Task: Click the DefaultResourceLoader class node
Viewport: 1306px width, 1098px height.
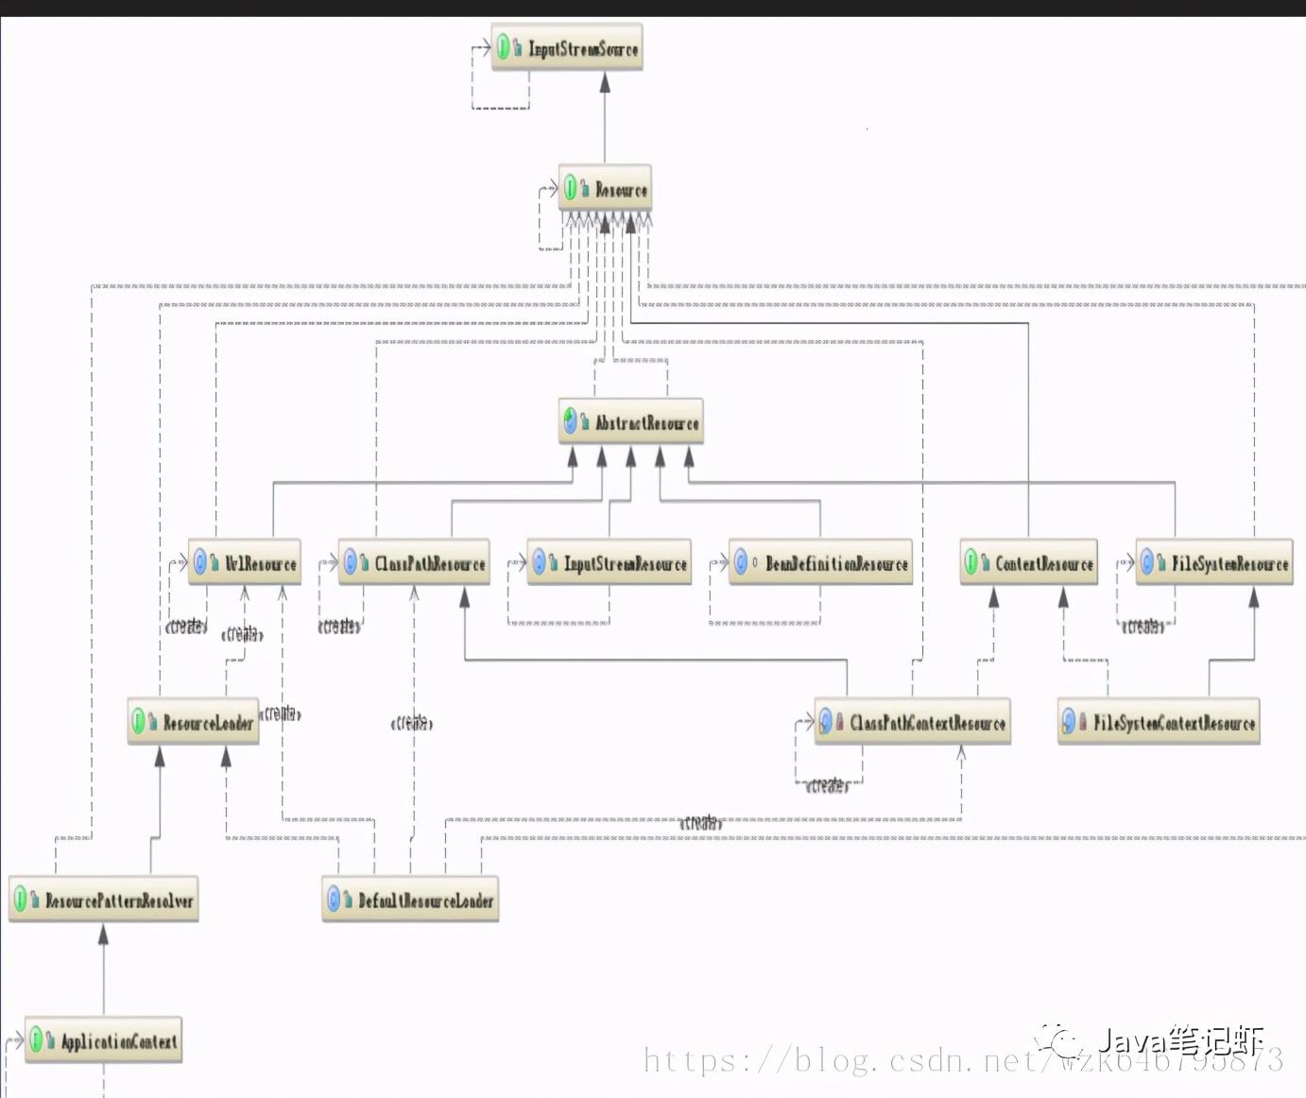Action: pyautogui.click(x=410, y=900)
